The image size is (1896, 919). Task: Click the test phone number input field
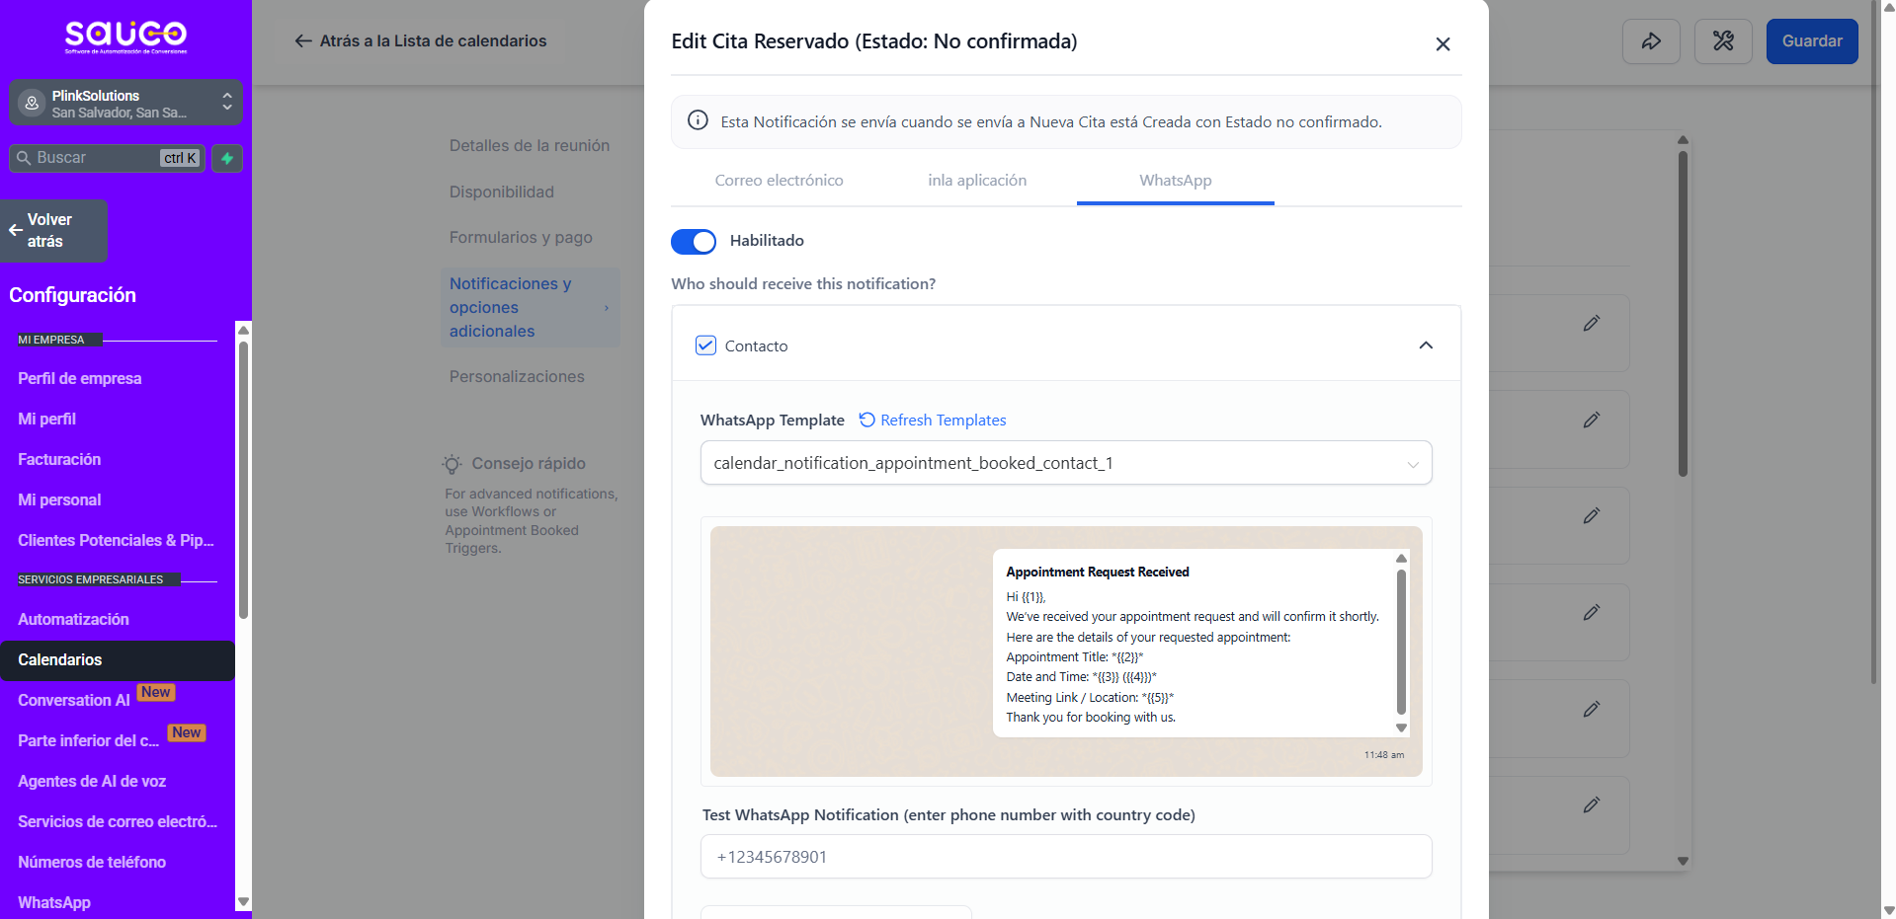1065,857
